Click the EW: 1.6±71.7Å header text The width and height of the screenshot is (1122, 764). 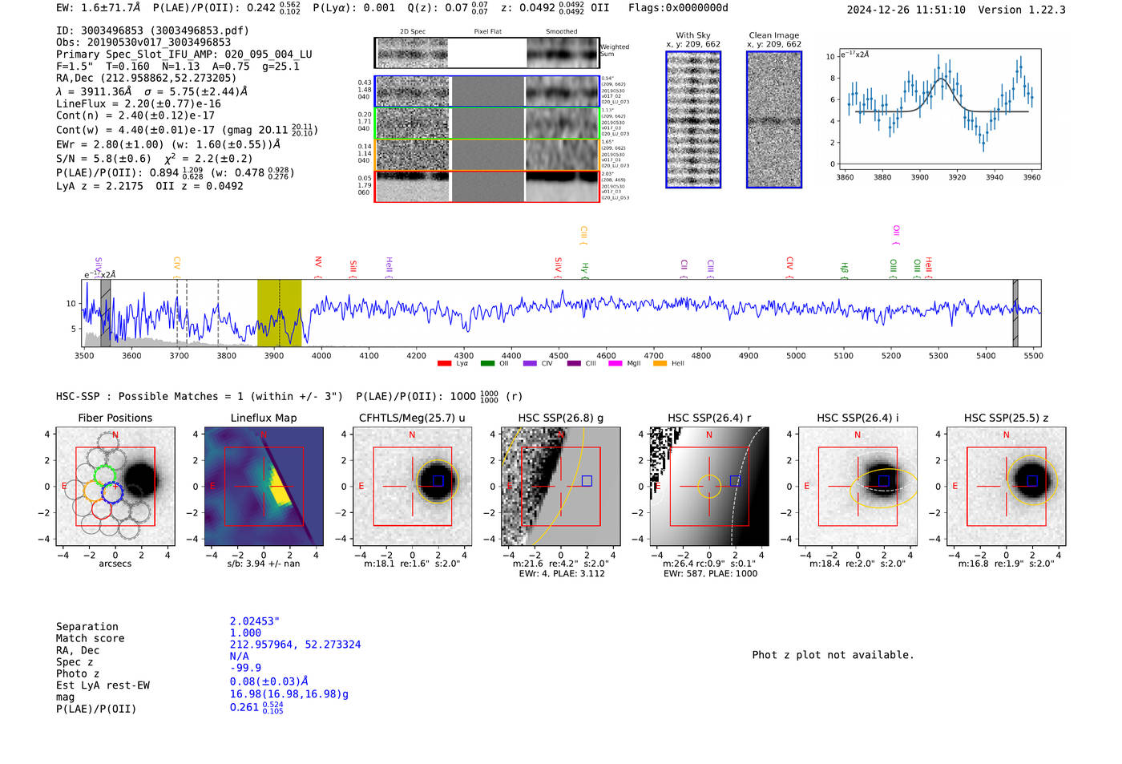(98, 8)
